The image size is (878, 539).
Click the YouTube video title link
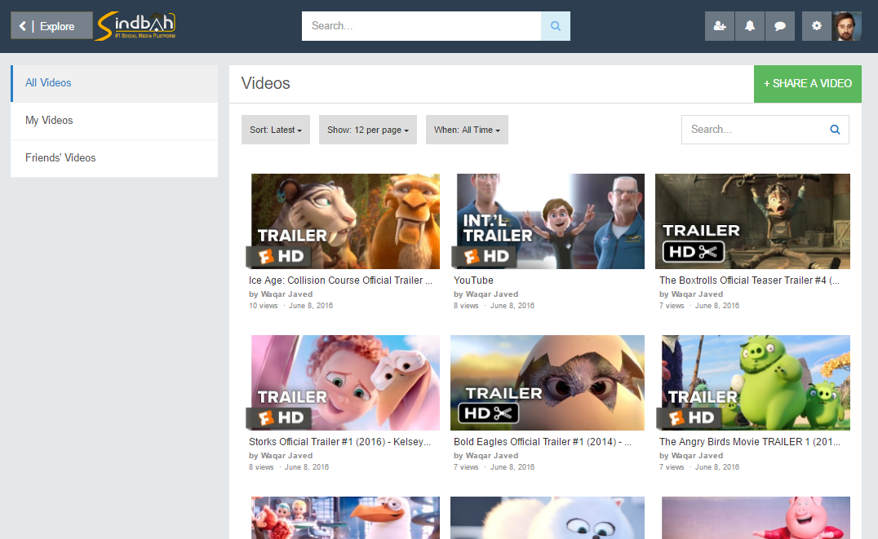[x=473, y=281]
